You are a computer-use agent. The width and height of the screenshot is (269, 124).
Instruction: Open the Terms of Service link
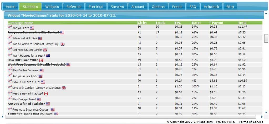[x=251, y=122]
